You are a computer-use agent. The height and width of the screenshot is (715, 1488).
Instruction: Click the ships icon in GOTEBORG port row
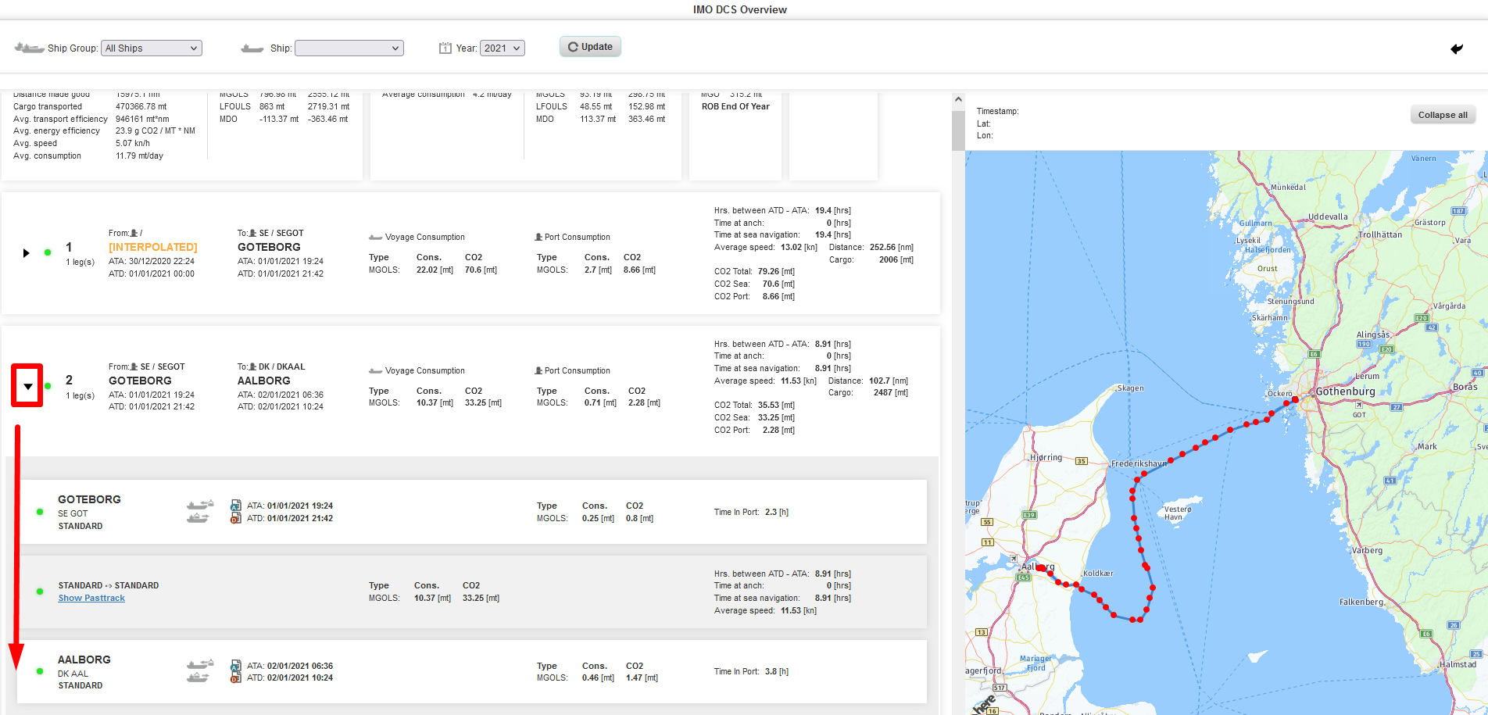200,511
